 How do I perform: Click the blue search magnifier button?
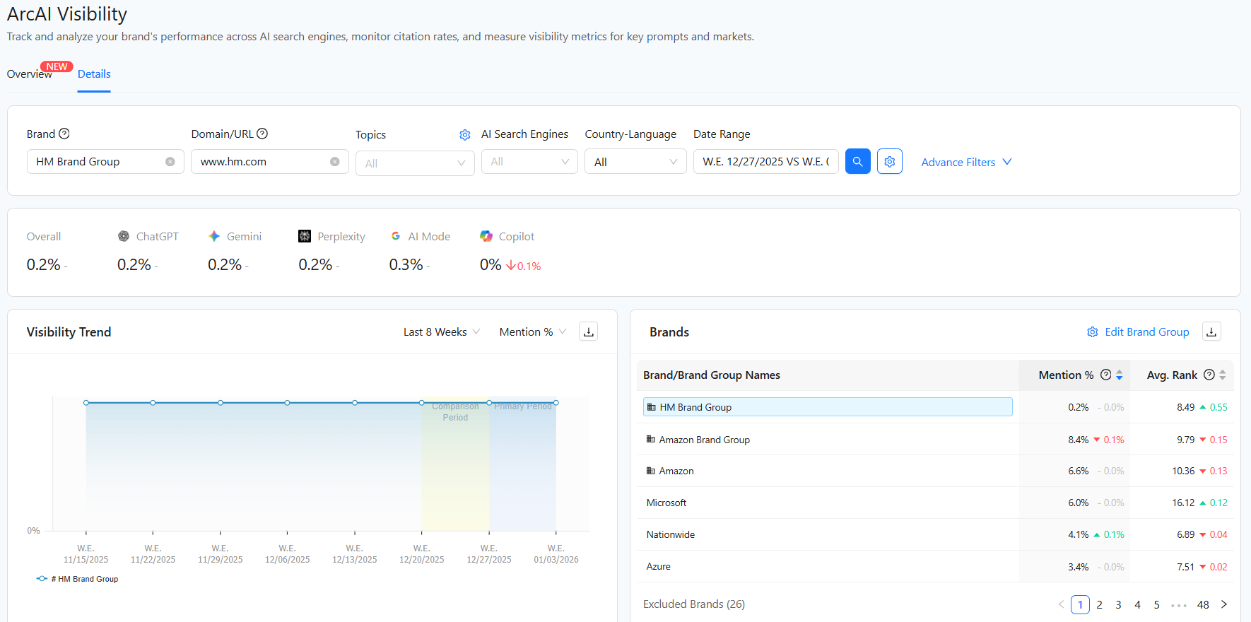click(857, 162)
